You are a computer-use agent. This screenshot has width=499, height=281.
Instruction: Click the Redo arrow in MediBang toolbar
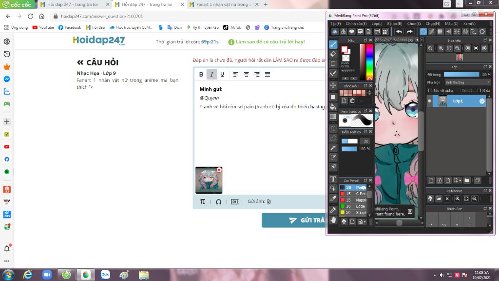click(x=409, y=32)
